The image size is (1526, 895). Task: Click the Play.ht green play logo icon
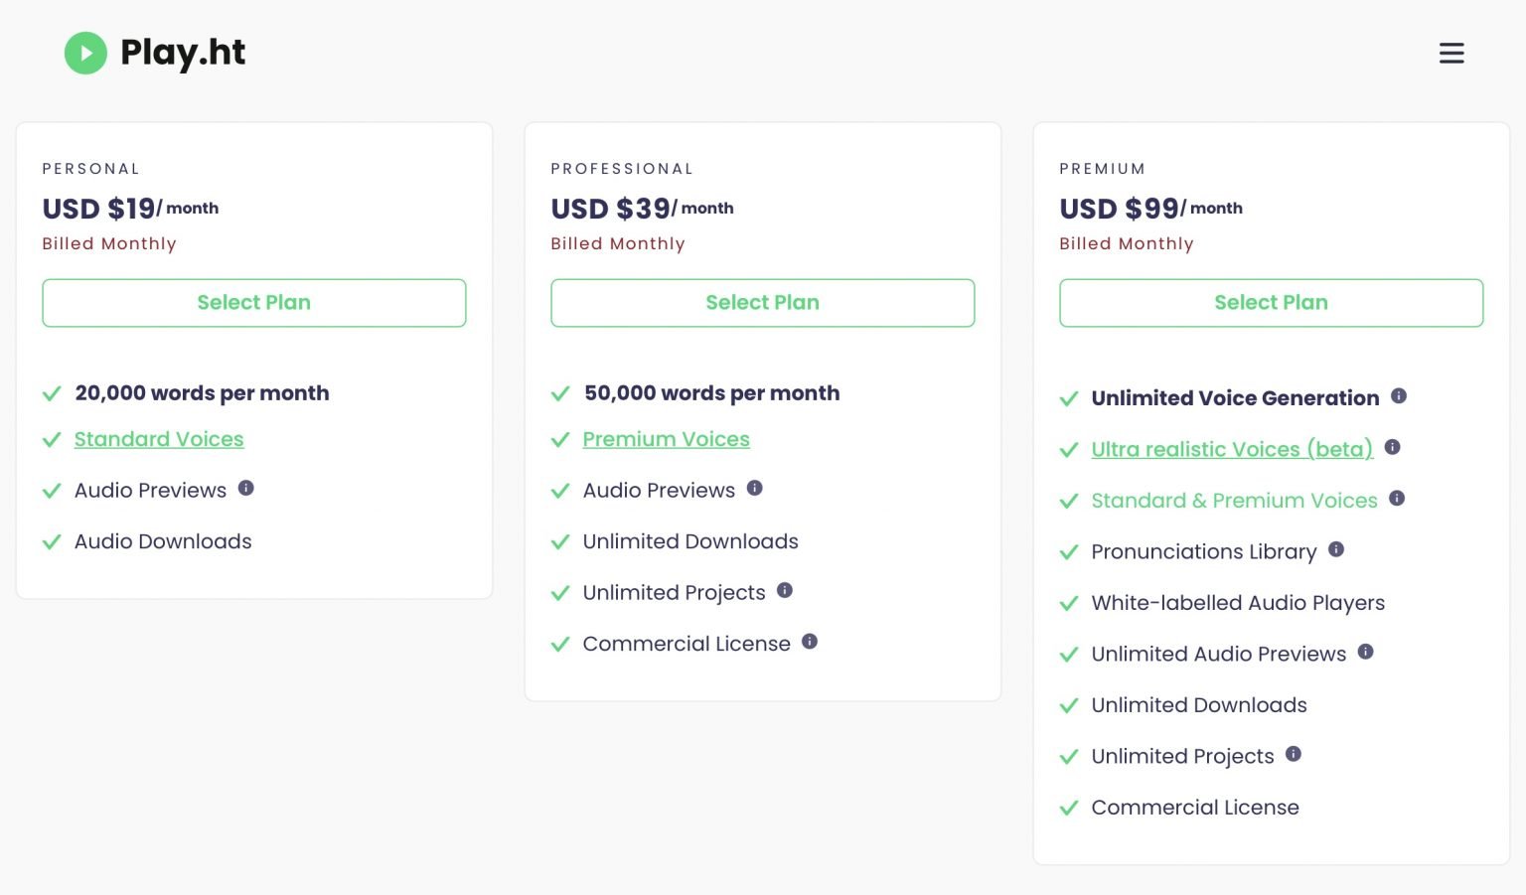pyautogui.click(x=85, y=53)
